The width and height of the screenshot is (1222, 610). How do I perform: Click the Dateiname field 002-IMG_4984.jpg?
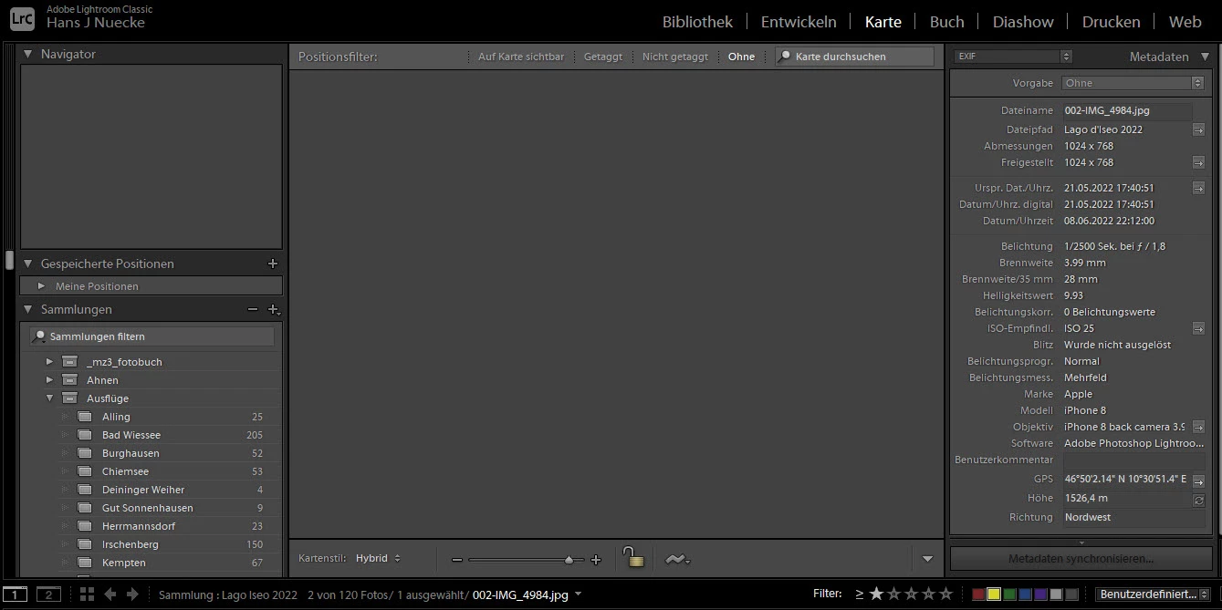click(1127, 110)
